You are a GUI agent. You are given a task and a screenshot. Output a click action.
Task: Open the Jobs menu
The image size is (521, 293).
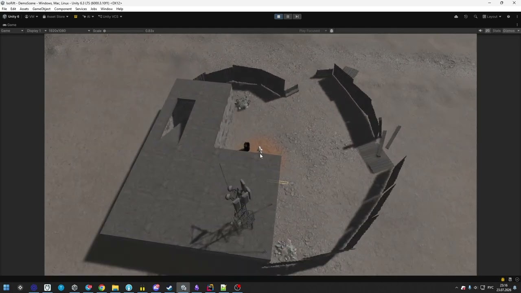click(x=94, y=9)
